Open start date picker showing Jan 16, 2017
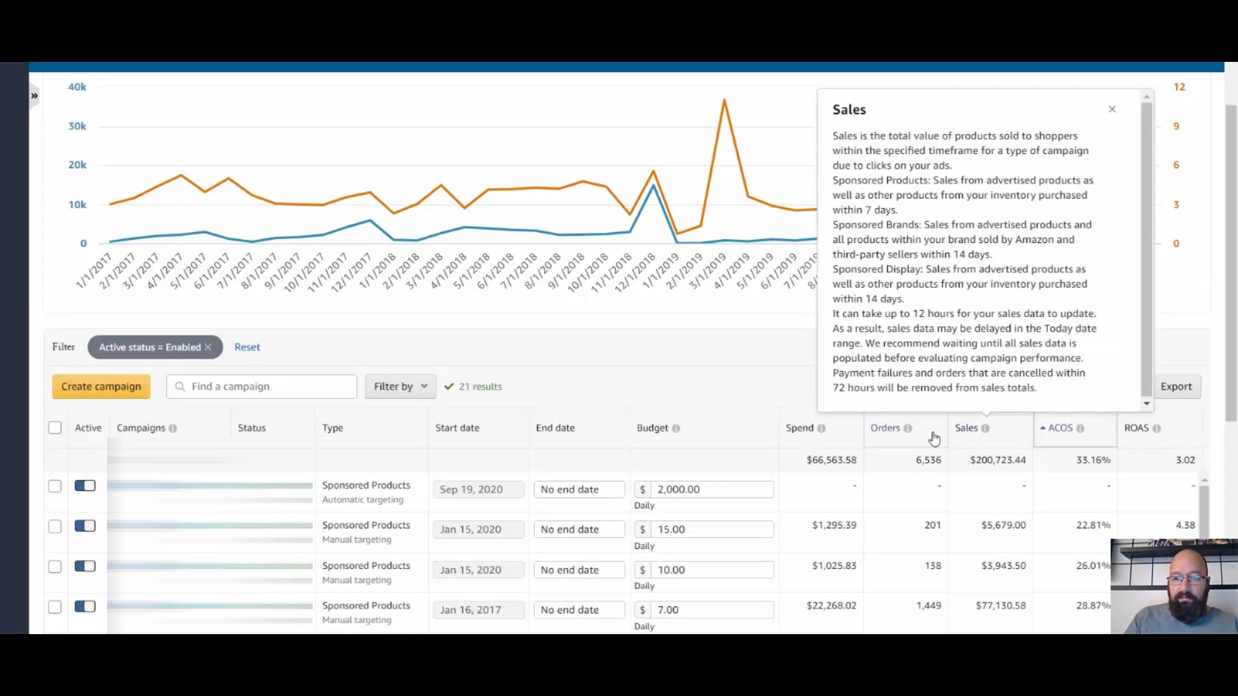 [x=478, y=610]
